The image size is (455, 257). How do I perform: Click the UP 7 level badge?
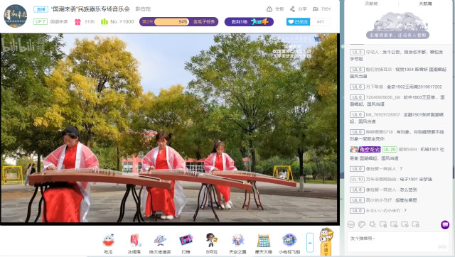pos(40,22)
